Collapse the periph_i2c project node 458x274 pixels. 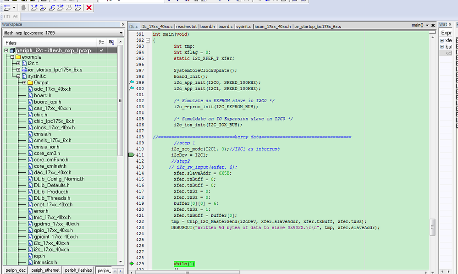(6, 50)
